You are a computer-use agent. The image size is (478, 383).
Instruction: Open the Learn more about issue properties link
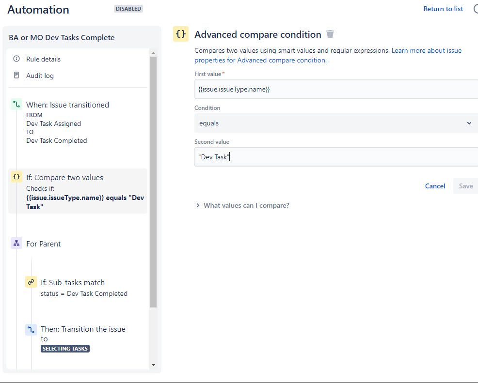pos(426,50)
